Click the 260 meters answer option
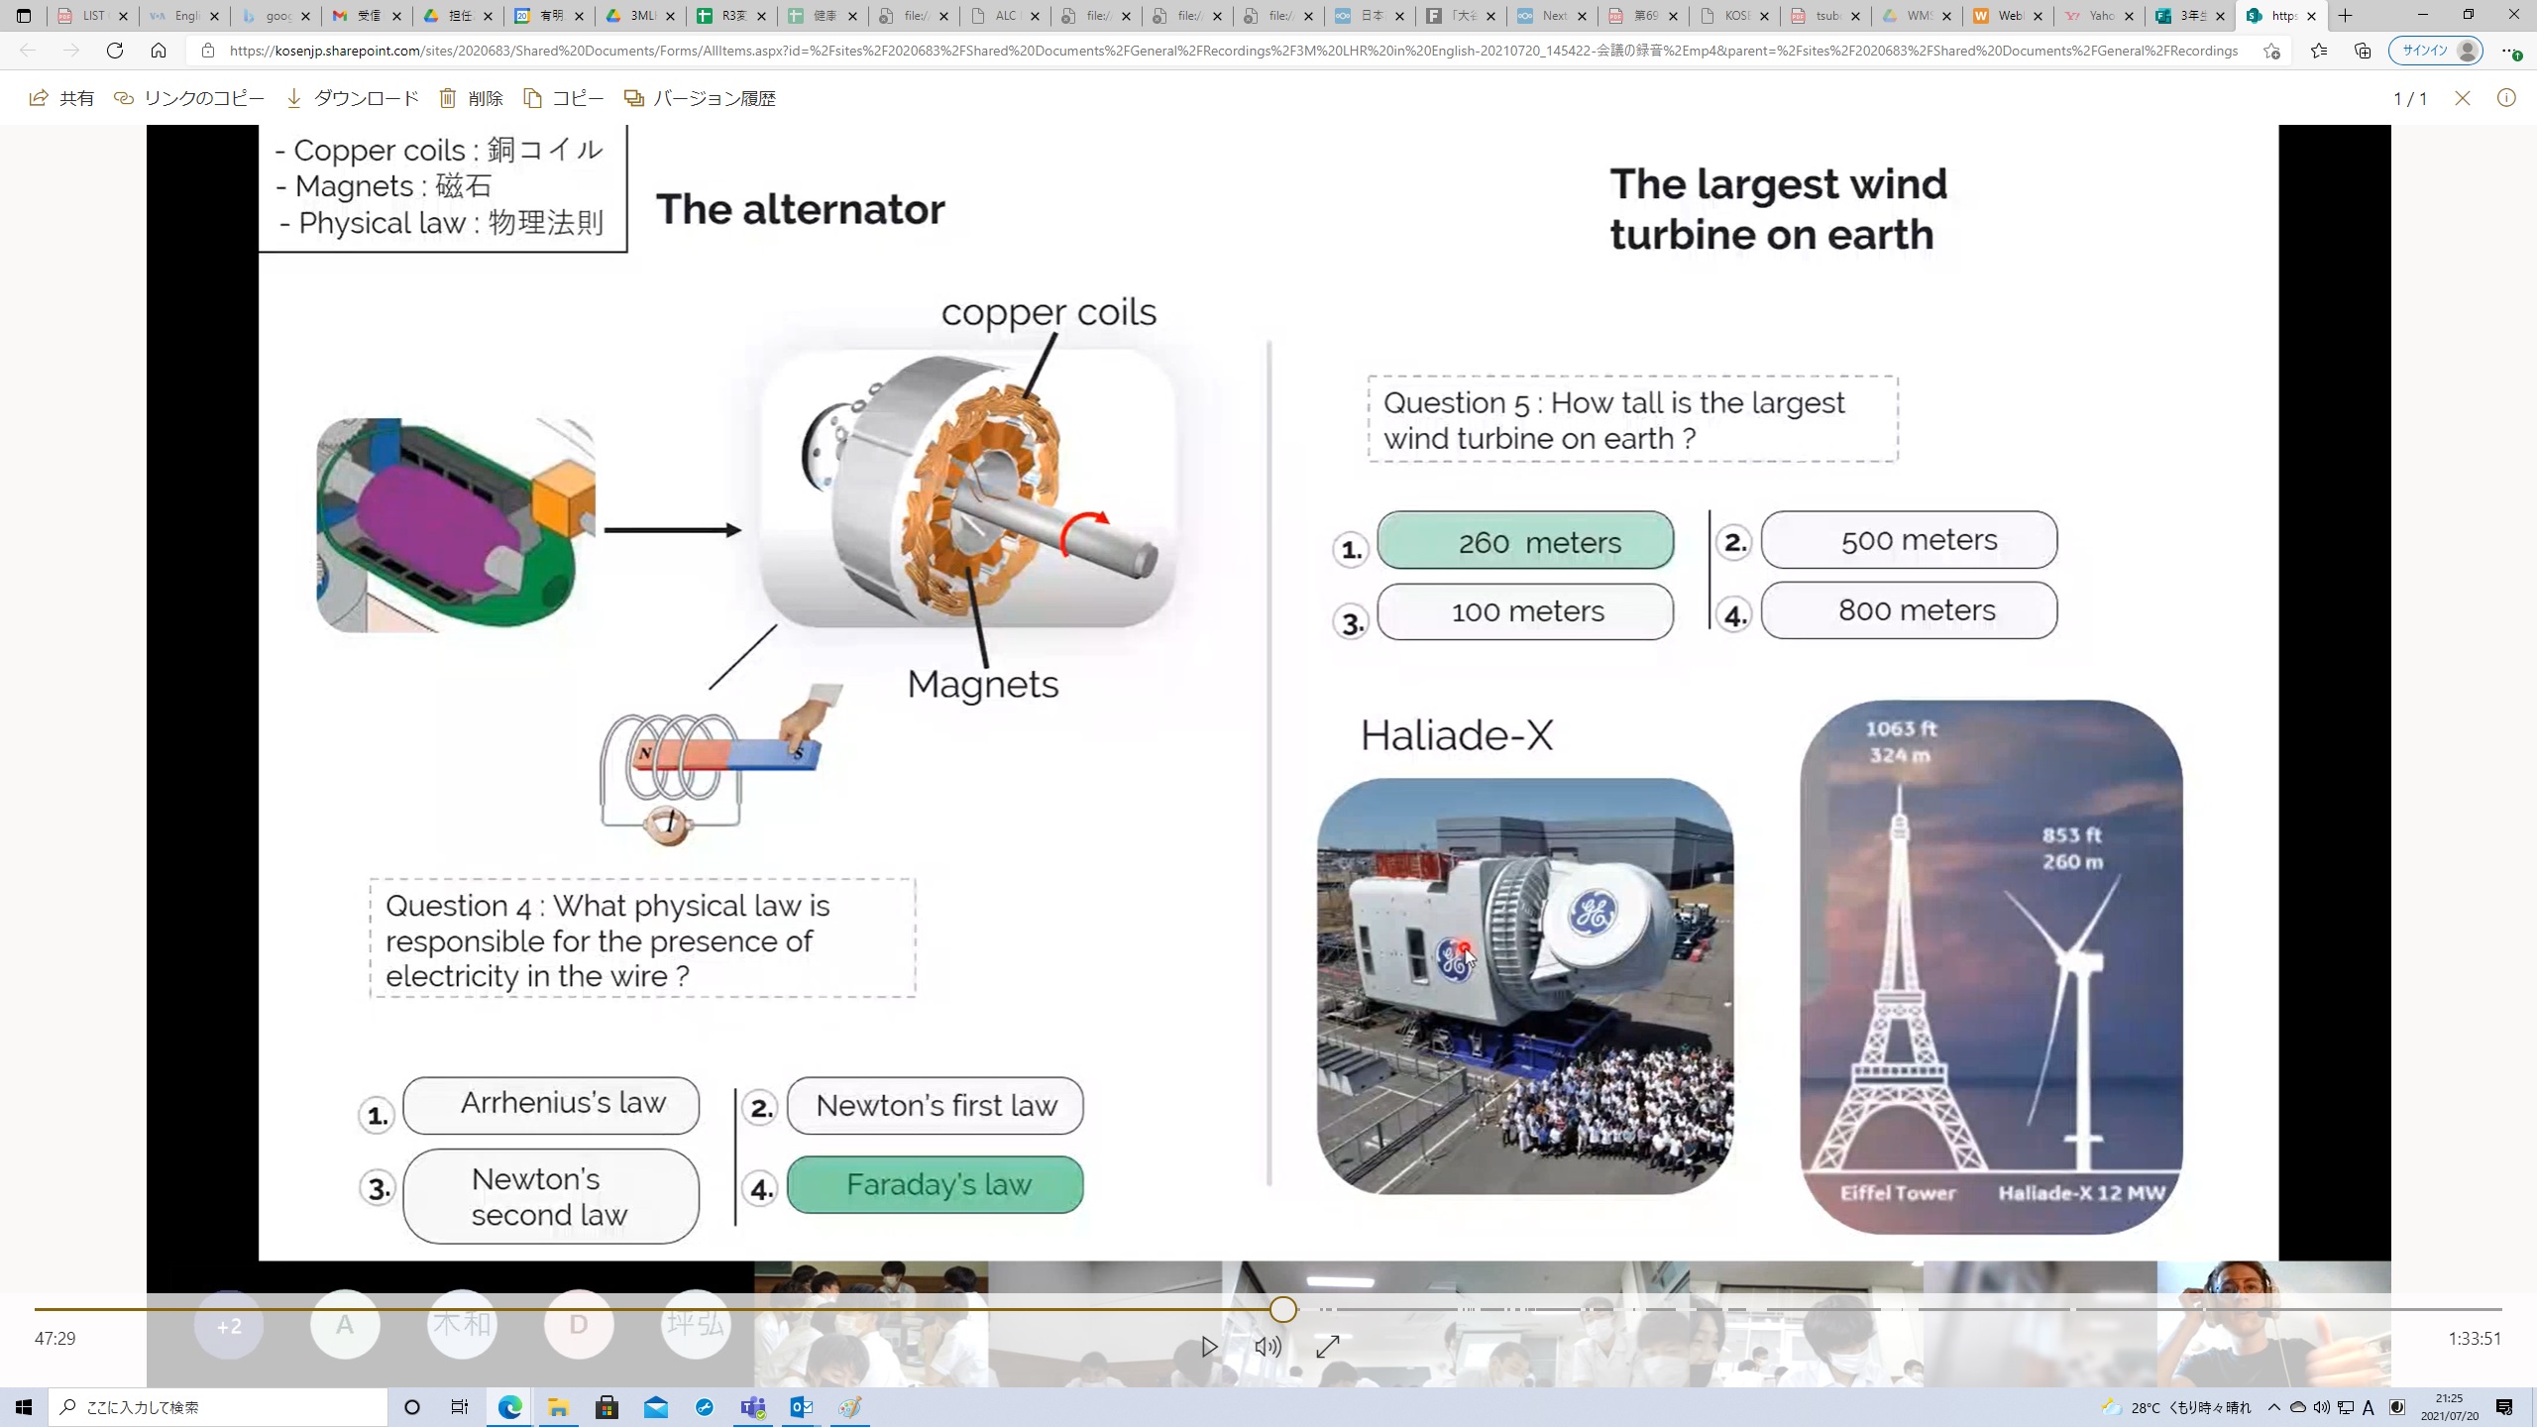The width and height of the screenshot is (2537, 1427). [x=1525, y=541]
